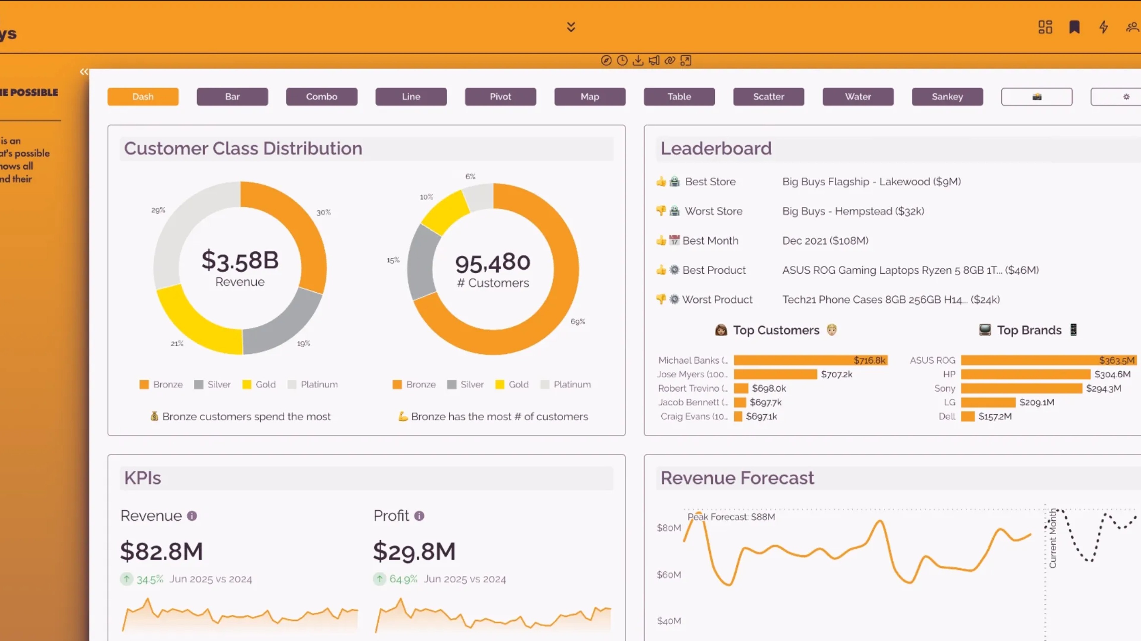Click the Profit KPI info icon
Screen dimensions: 1141x641
[419, 516]
